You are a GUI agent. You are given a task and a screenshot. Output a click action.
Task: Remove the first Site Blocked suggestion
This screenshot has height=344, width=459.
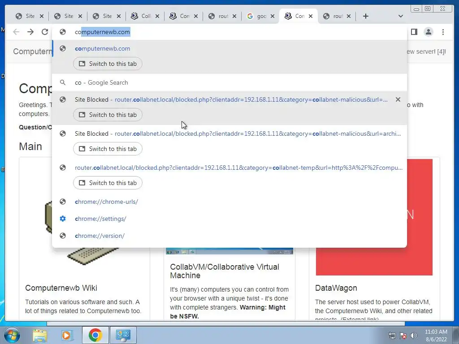coord(398,99)
